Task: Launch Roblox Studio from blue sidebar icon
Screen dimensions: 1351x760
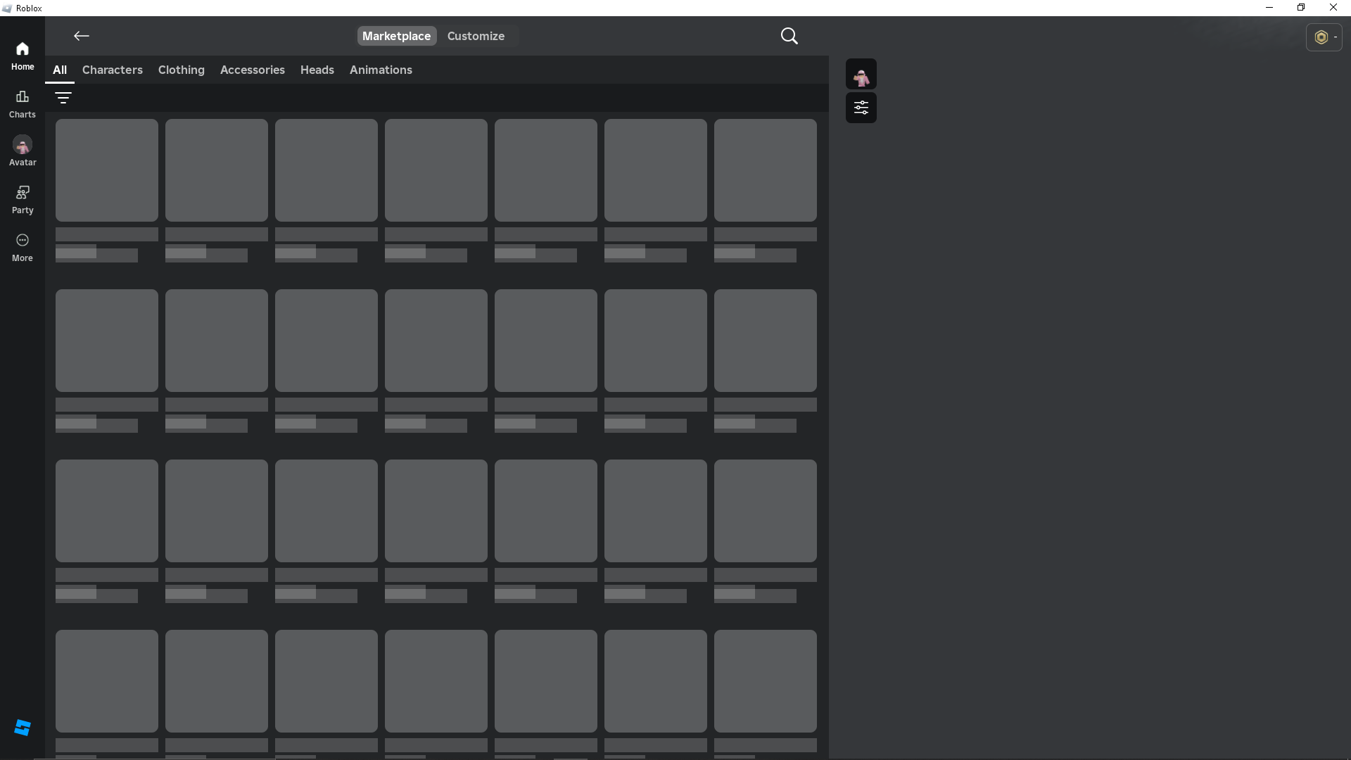Action: [x=23, y=728]
